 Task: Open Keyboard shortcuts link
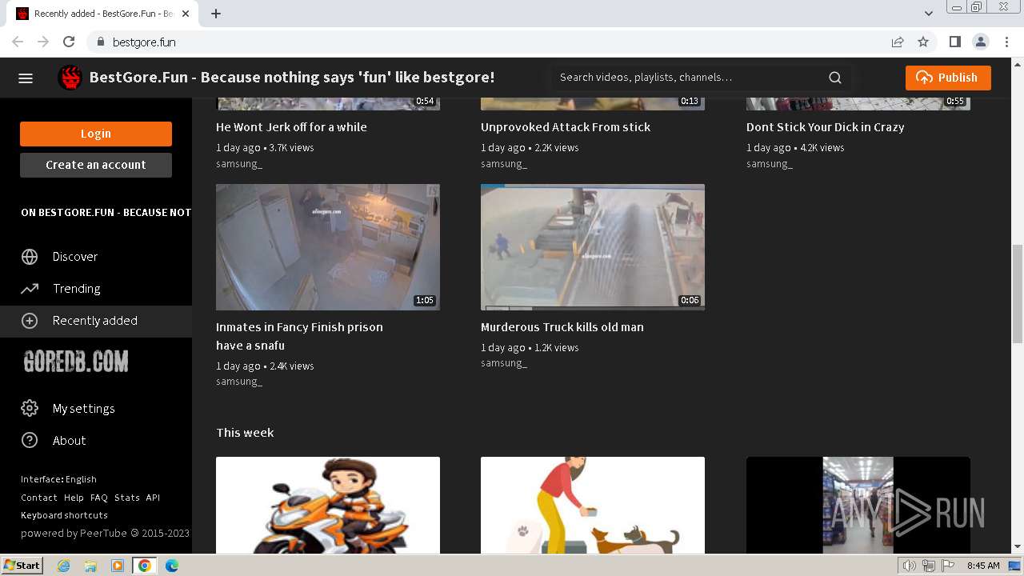point(64,515)
